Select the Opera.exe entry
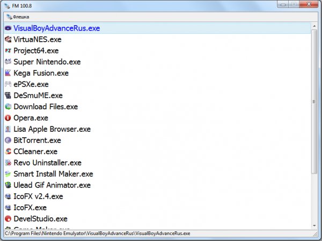 coord(157,118)
